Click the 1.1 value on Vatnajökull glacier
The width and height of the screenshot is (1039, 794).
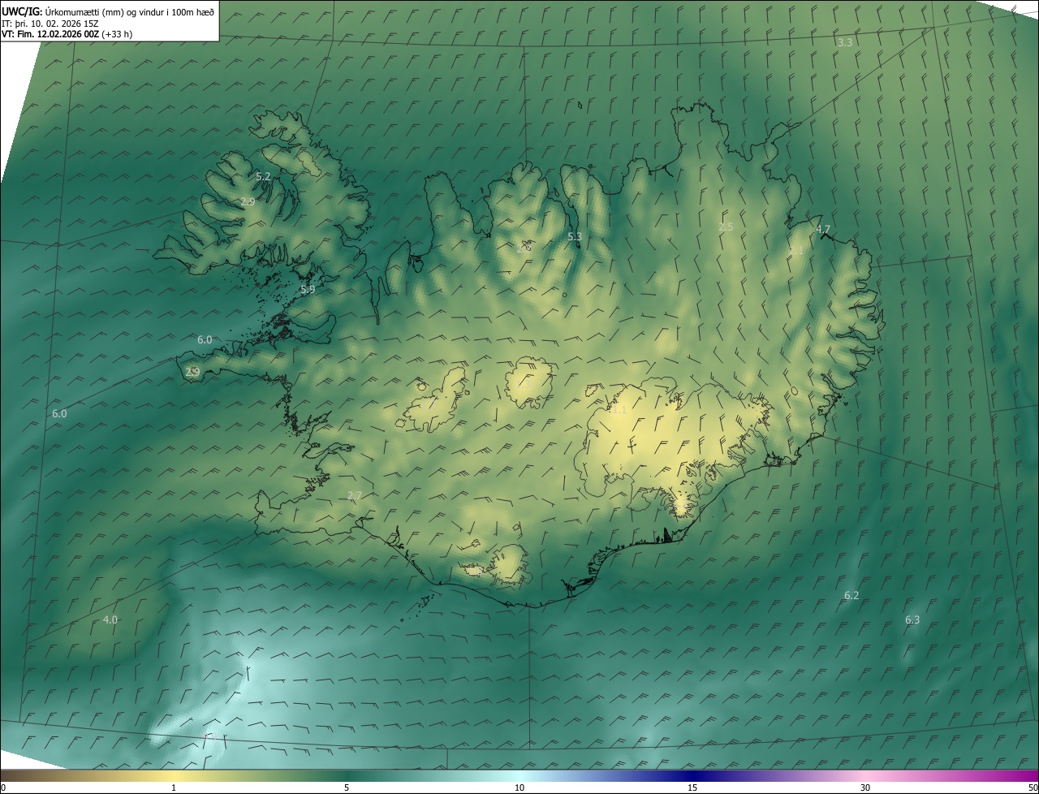619,410
